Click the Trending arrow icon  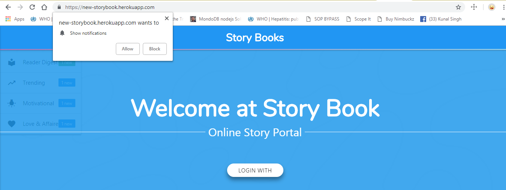tap(12, 83)
